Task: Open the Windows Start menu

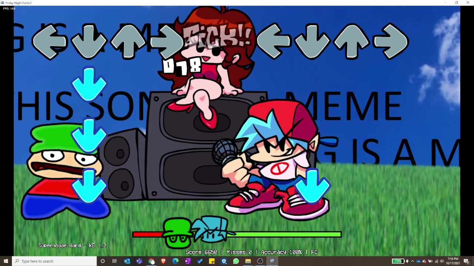Action: coord(6,261)
